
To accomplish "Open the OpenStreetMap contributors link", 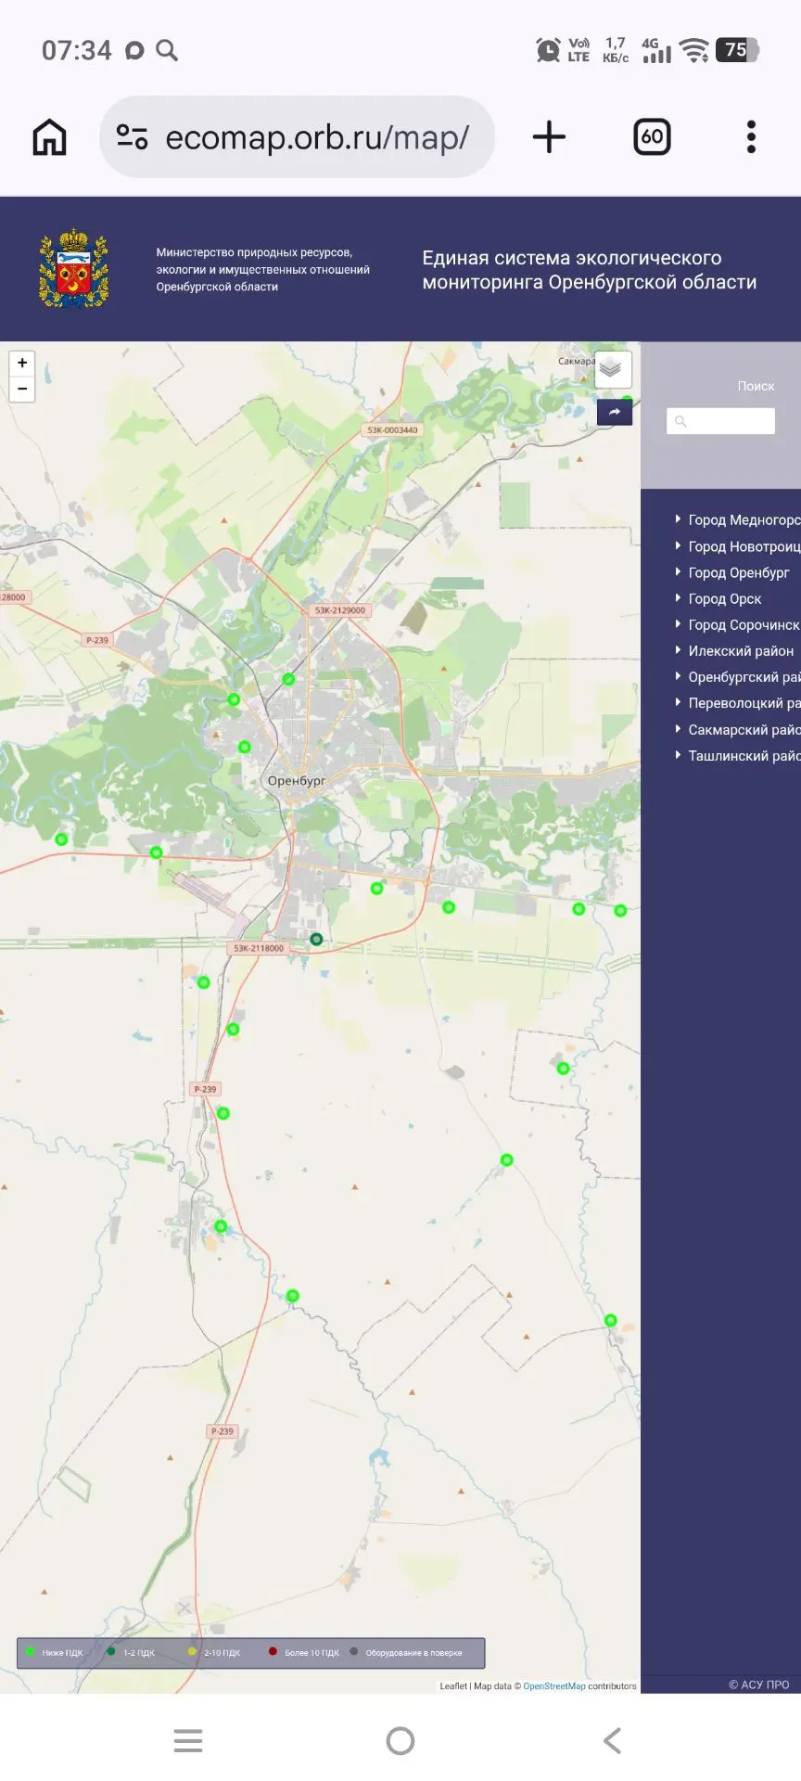I will pos(554,1686).
